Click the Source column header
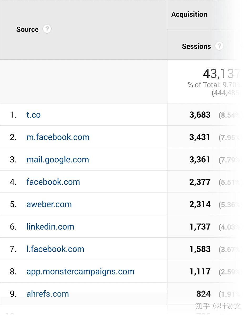This screenshot has height=316, width=247. click(27, 29)
